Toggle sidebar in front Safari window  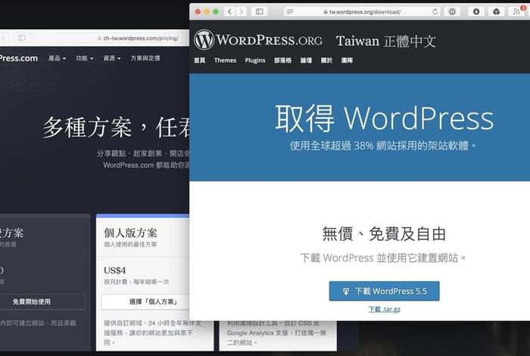pos(260,11)
